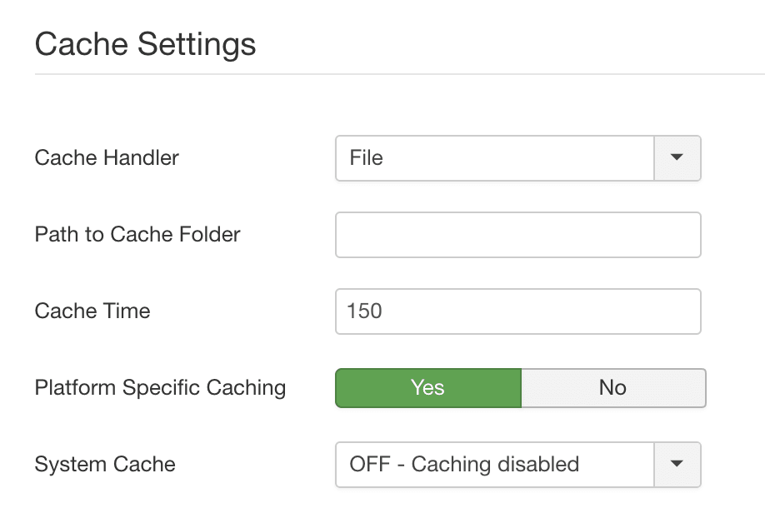Image resolution: width=765 pixels, height=513 pixels.
Task: Enable Platform Specific Caching with Yes
Action: [x=427, y=387]
